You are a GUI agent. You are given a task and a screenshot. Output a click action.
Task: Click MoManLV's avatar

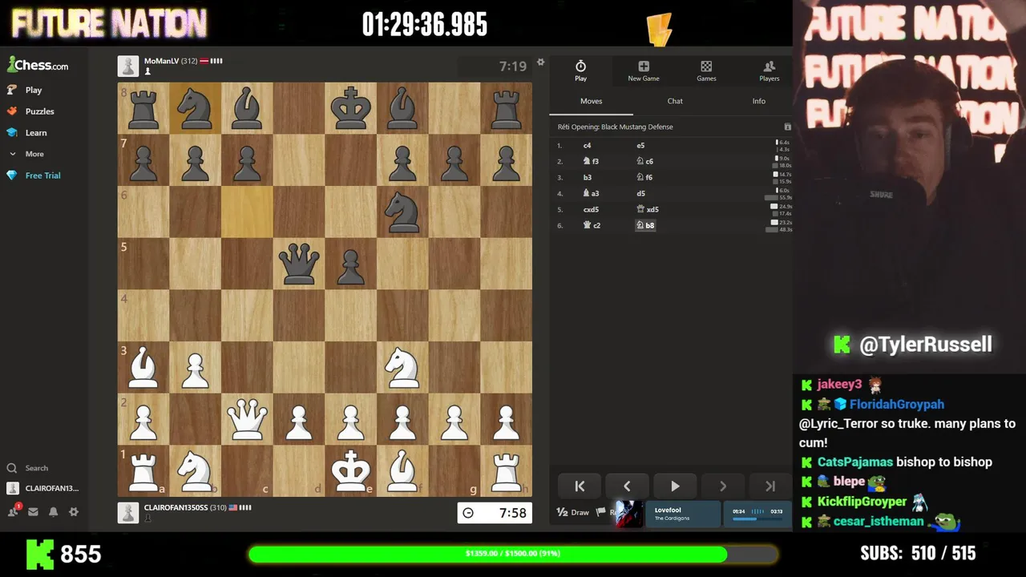[128, 67]
